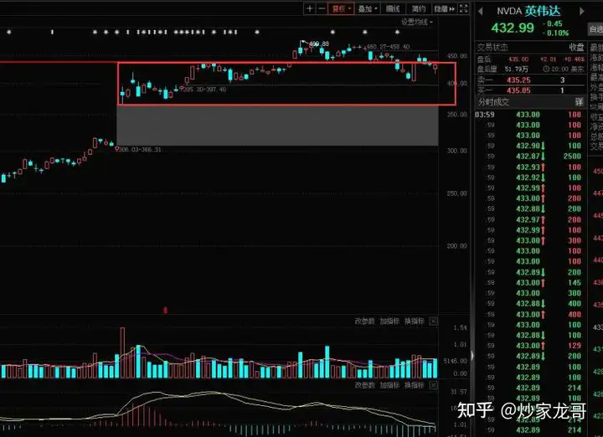Click the clock icon beside 20:00 美东
Screen dimensions: 603x437
coord(546,69)
